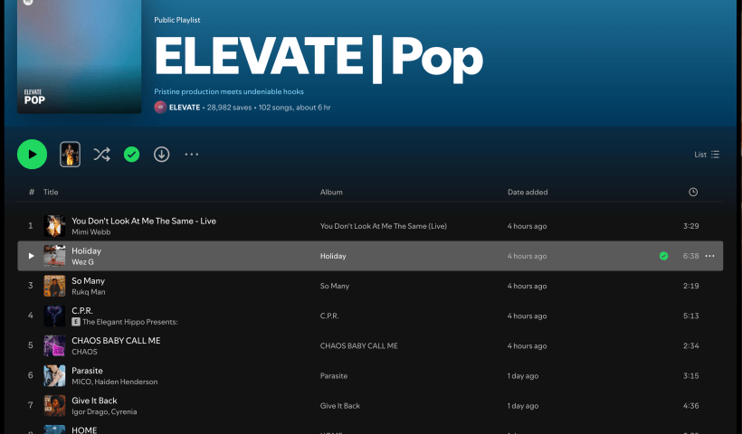Screen dimensions: 742x434
Task: Open the CHAOS BABY CALL ME album link
Action: click(358, 346)
